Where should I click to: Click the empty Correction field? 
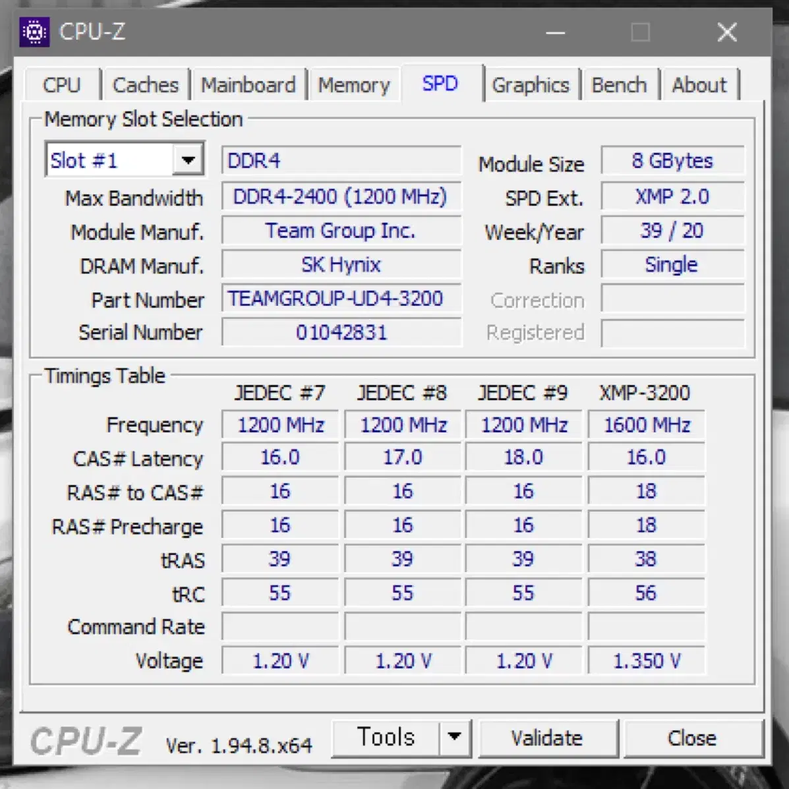672,299
